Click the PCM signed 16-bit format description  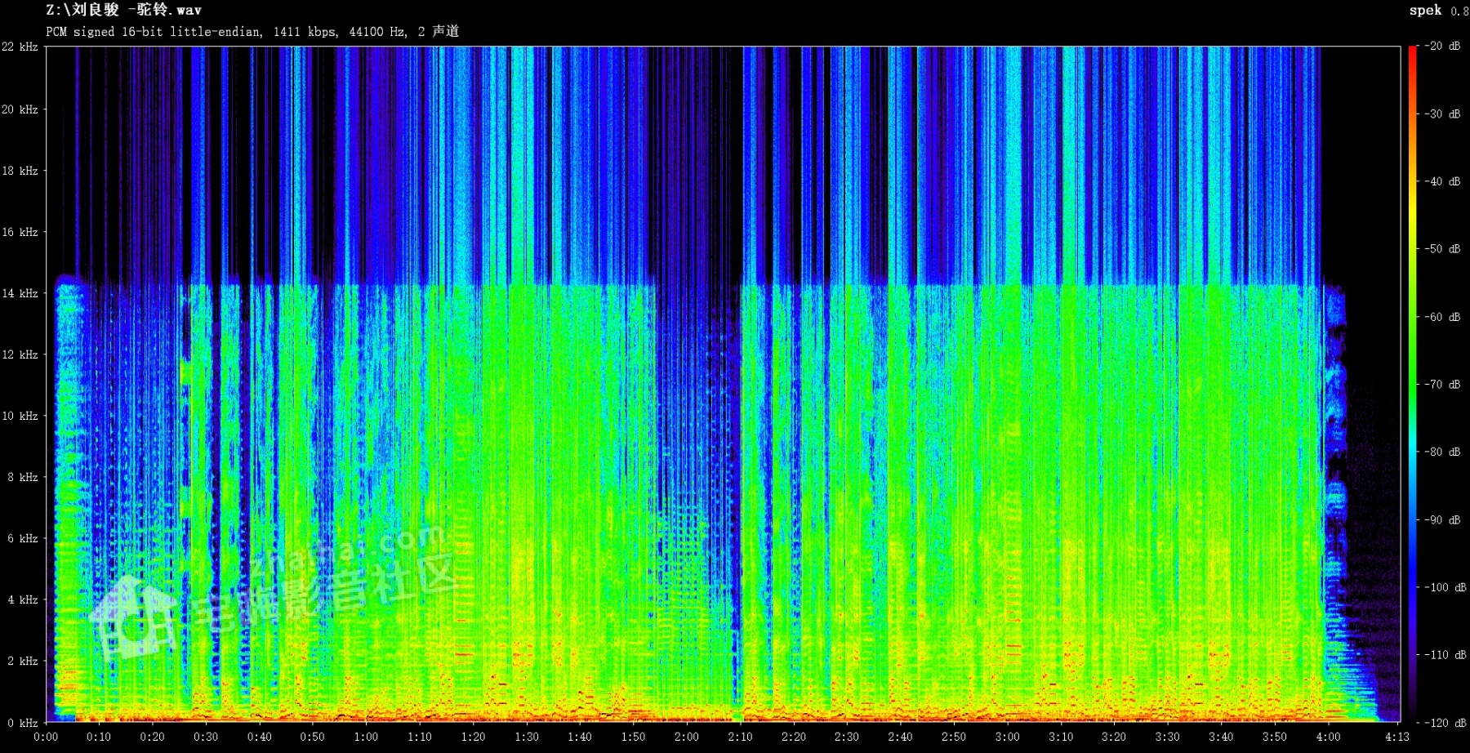252,31
